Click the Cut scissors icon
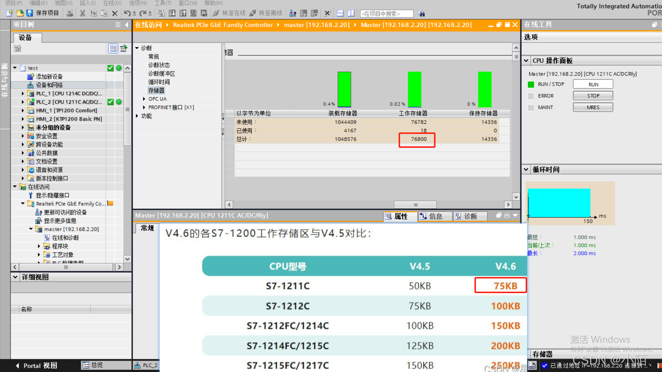 (x=83, y=13)
